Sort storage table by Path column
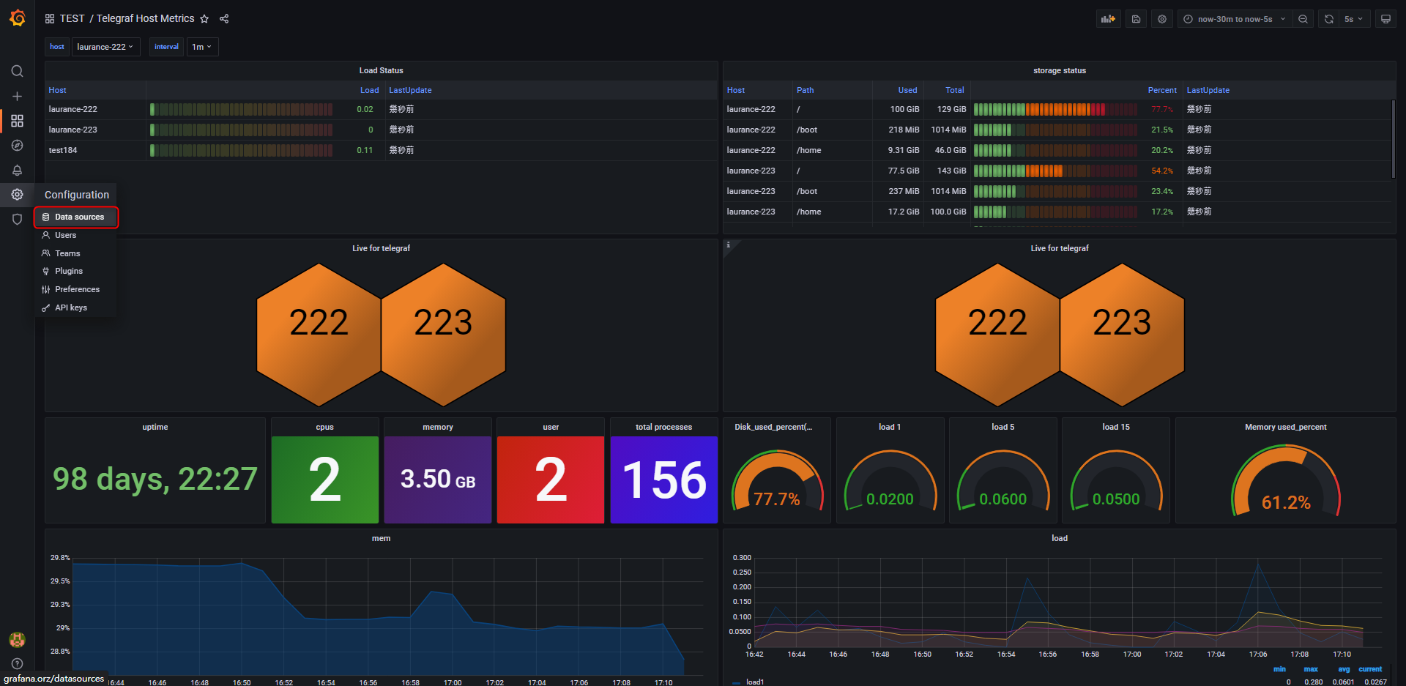The height and width of the screenshot is (686, 1406). coord(805,90)
